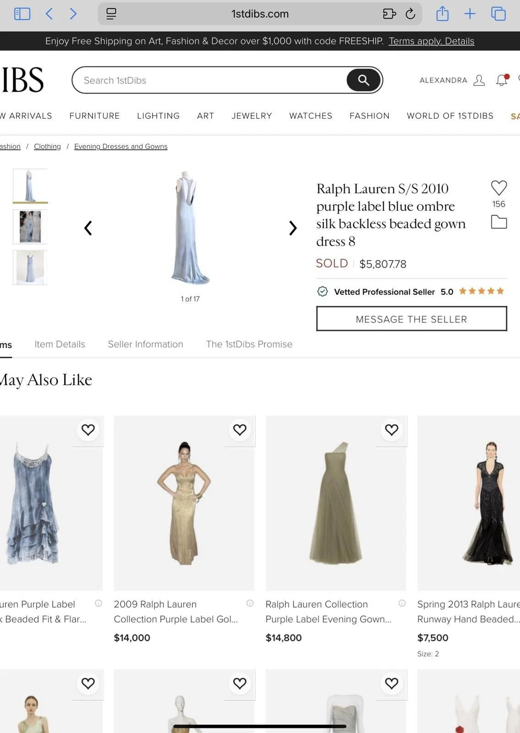Open the Watches menu
This screenshot has width=520, height=733.
[311, 116]
